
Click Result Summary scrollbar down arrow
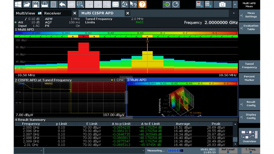[x=235, y=144]
